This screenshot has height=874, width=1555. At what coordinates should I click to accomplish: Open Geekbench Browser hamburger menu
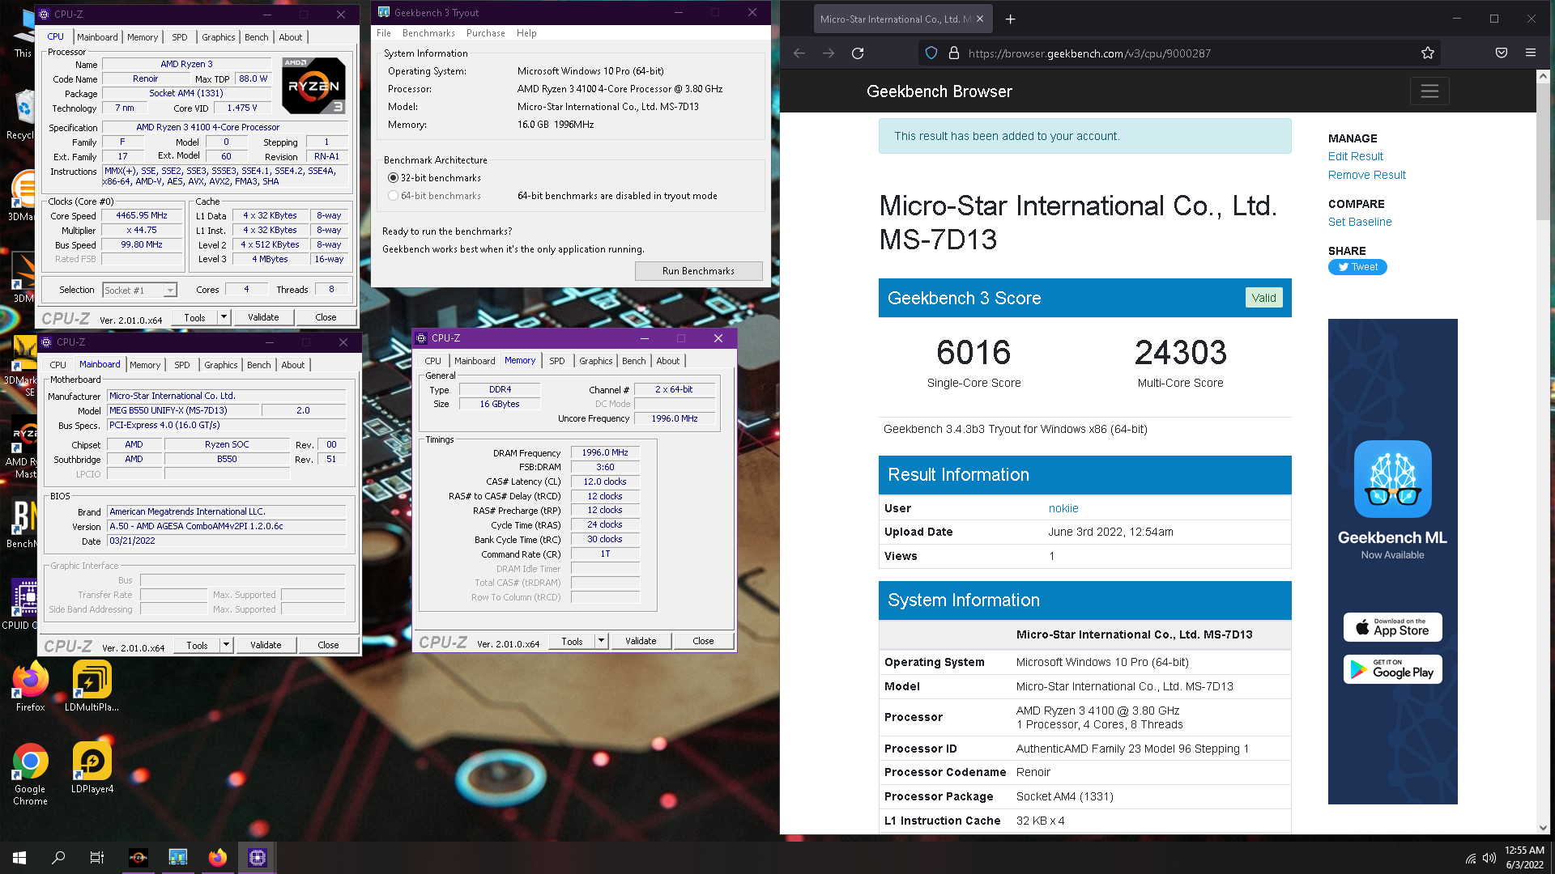pos(1429,91)
